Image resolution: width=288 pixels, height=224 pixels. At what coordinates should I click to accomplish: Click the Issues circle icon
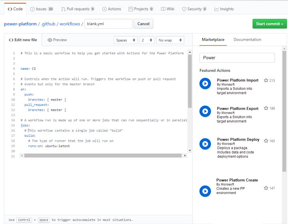(32, 9)
